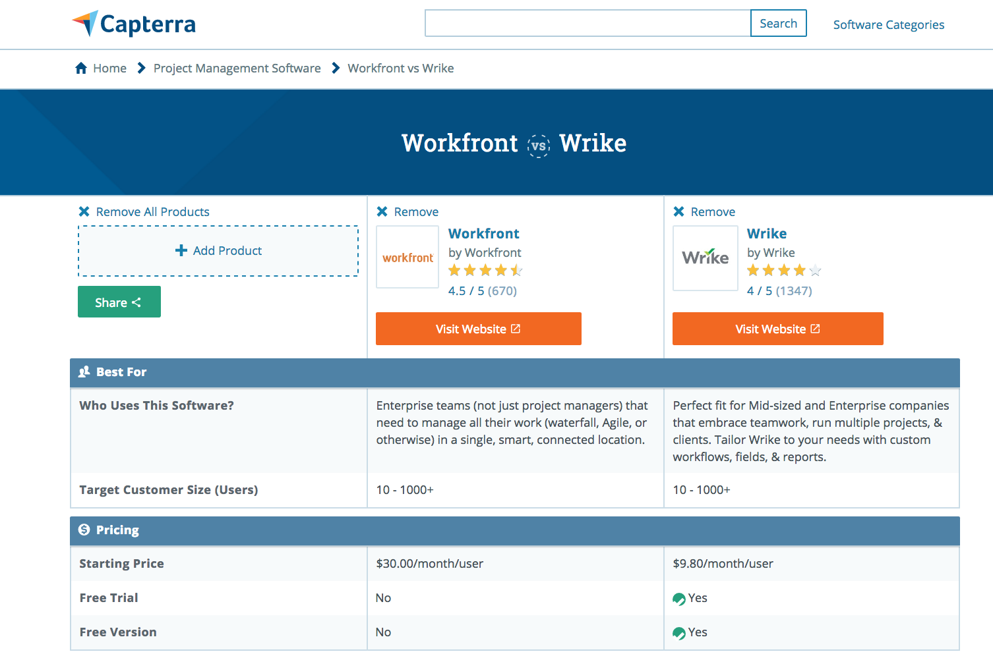Click the Pricing dollar icon
Screen dimensions: 993x660
(84, 530)
